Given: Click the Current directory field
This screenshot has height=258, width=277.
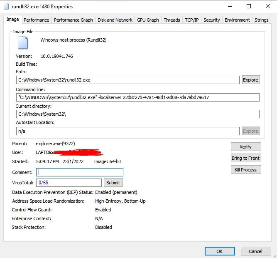Looking at the screenshot, I should click(x=138, y=114).
